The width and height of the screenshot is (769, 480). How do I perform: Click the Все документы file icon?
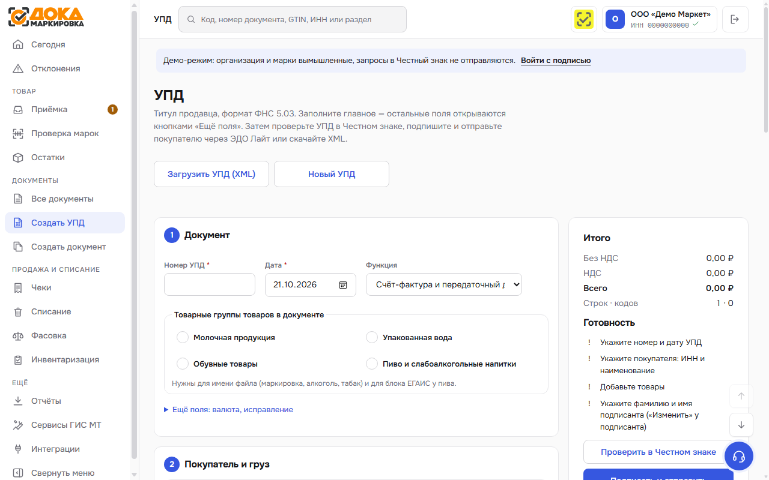click(18, 199)
